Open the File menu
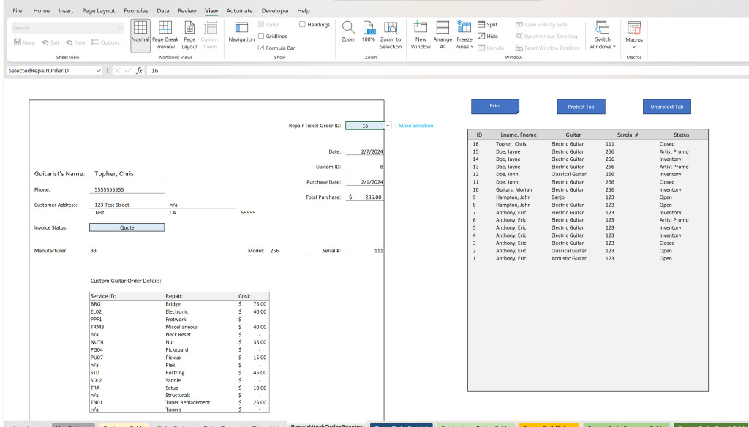 [18, 10]
